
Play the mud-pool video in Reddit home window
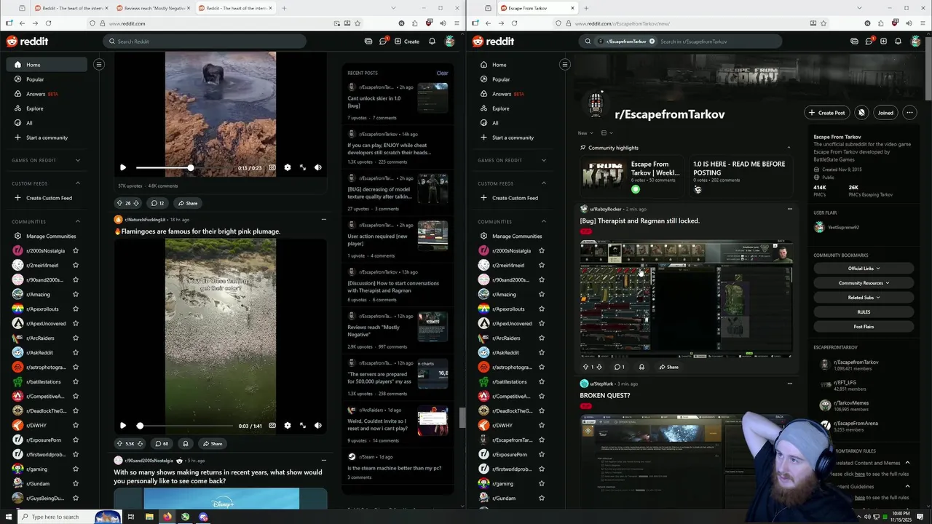coord(123,167)
